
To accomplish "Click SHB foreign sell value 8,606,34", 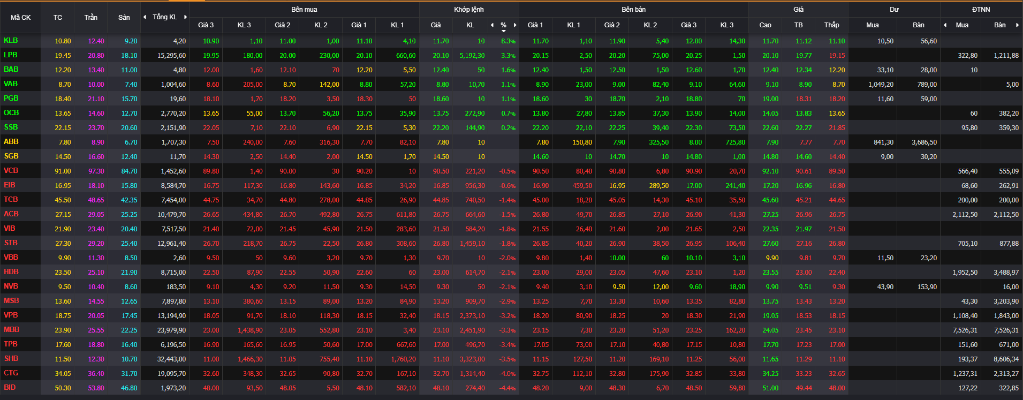I will [x=1006, y=359].
